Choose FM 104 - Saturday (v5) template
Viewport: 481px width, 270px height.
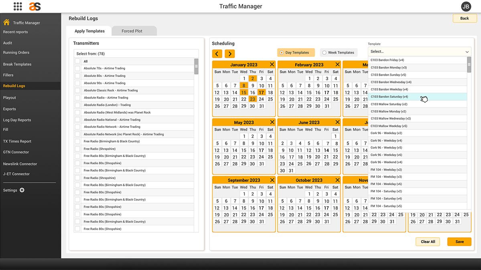[417, 206]
